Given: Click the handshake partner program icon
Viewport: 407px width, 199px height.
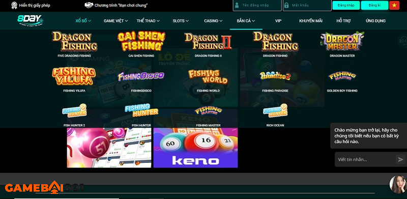Looking at the screenshot, I should point(89,5).
